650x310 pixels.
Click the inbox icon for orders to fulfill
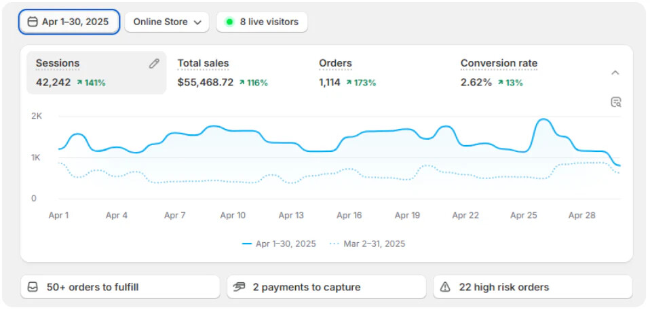coord(33,287)
